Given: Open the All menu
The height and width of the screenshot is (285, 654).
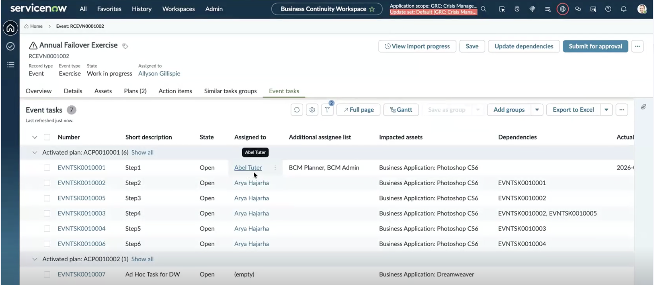Looking at the screenshot, I should pyautogui.click(x=83, y=9).
